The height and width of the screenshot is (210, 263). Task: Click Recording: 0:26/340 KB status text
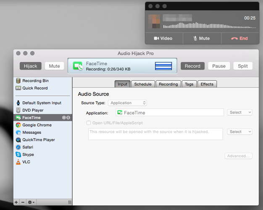pyautogui.click(x=108, y=69)
